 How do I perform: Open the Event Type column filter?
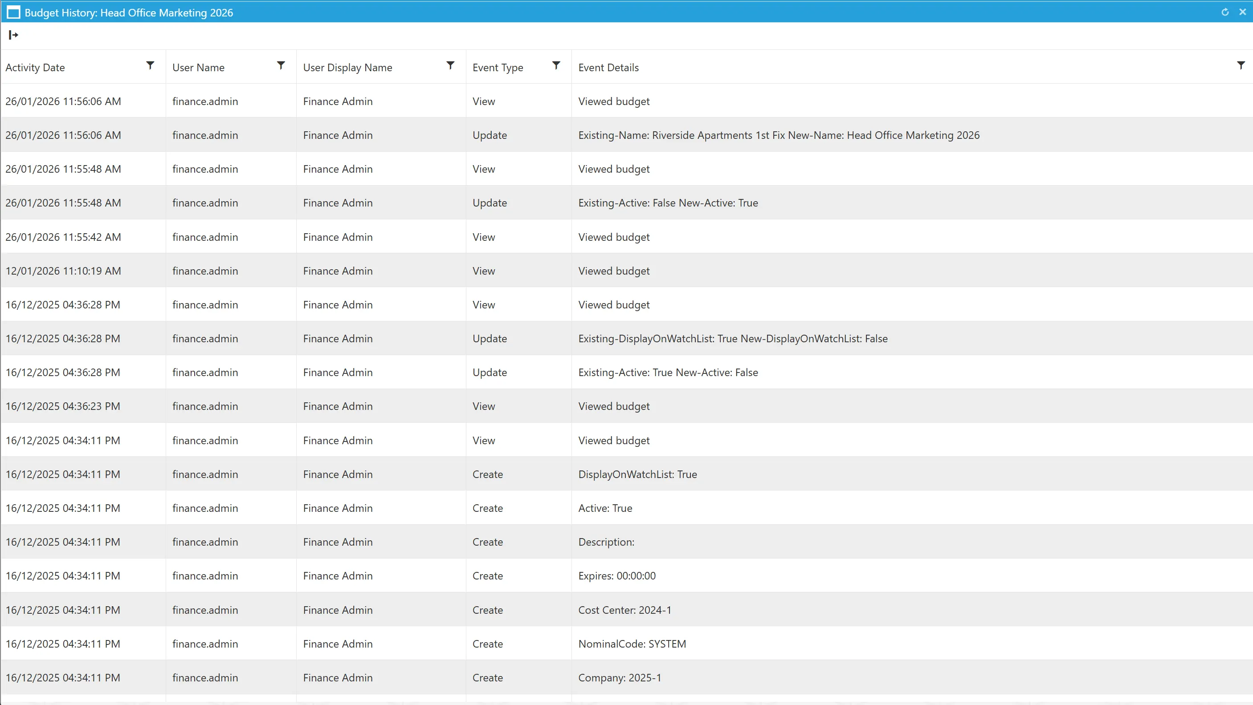(x=556, y=65)
